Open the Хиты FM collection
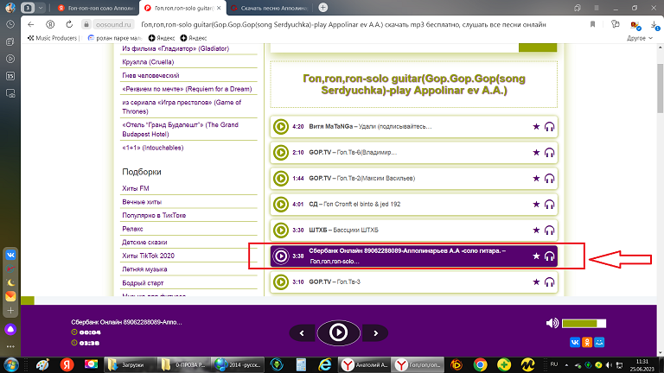The image size is (664, 373). (136, 188)
